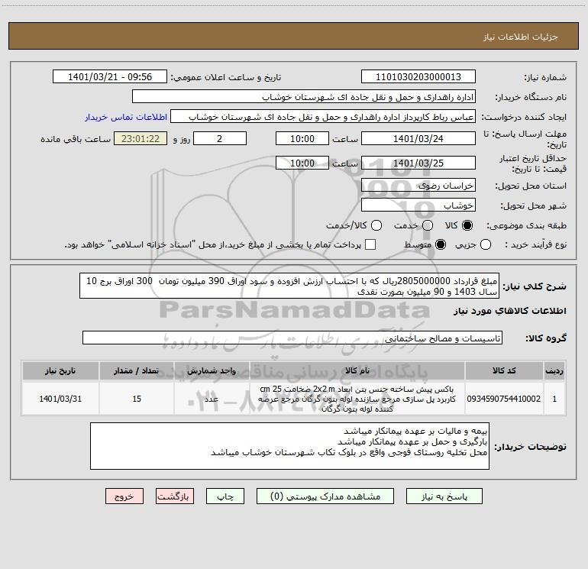This screenshot has width=588, height=569.
Task: Click the delivery city field خوشاب
Action: [418, 205]
